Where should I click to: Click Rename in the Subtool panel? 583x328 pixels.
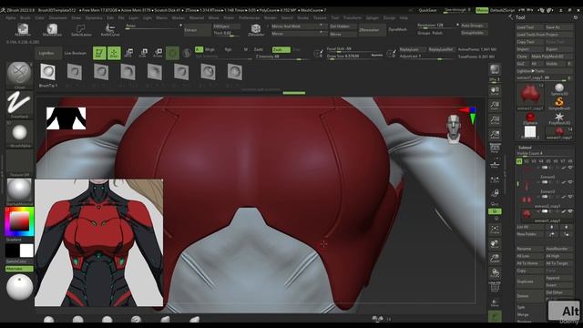[x=529, y=249]
